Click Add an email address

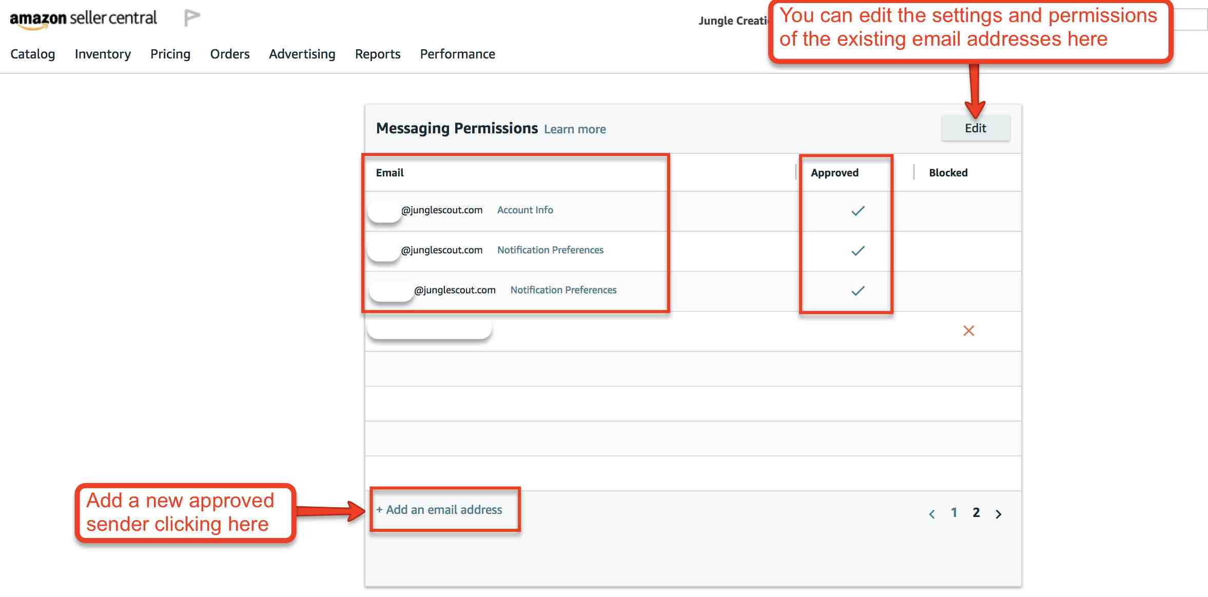point(439,510)
